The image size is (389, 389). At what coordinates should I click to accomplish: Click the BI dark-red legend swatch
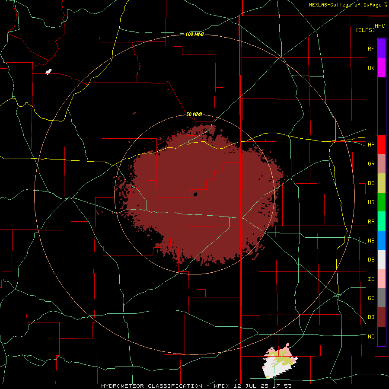click(382, 317)
